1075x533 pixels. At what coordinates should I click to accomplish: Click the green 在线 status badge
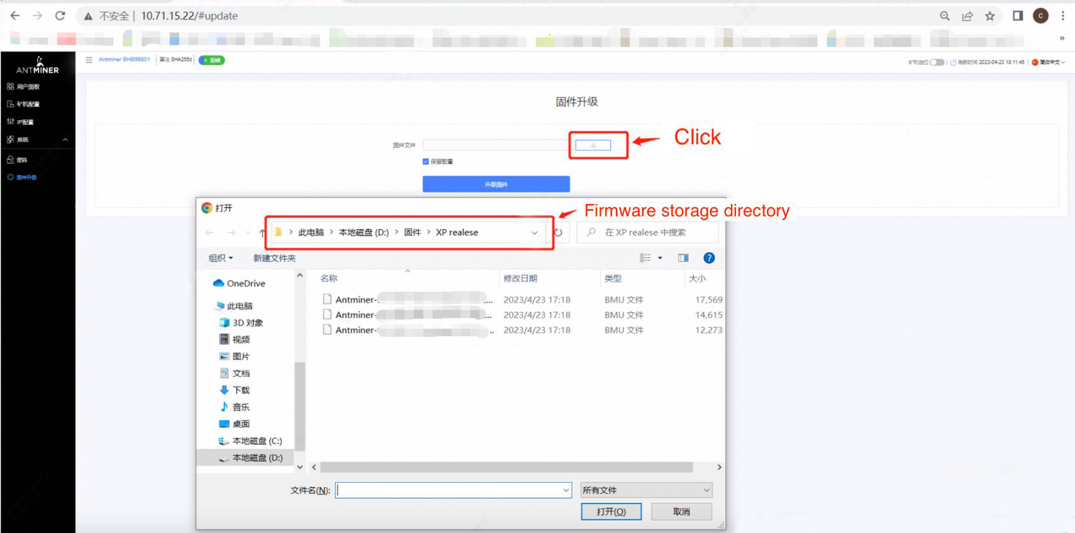pos(212,60)
